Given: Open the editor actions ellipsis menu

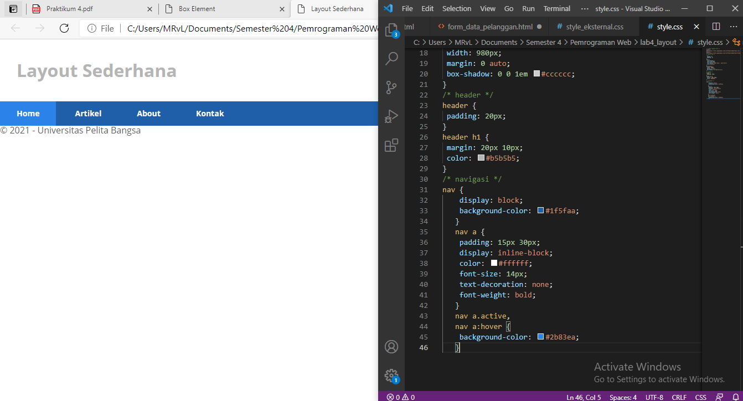Looking at the screenshot, I should (734, 26).
